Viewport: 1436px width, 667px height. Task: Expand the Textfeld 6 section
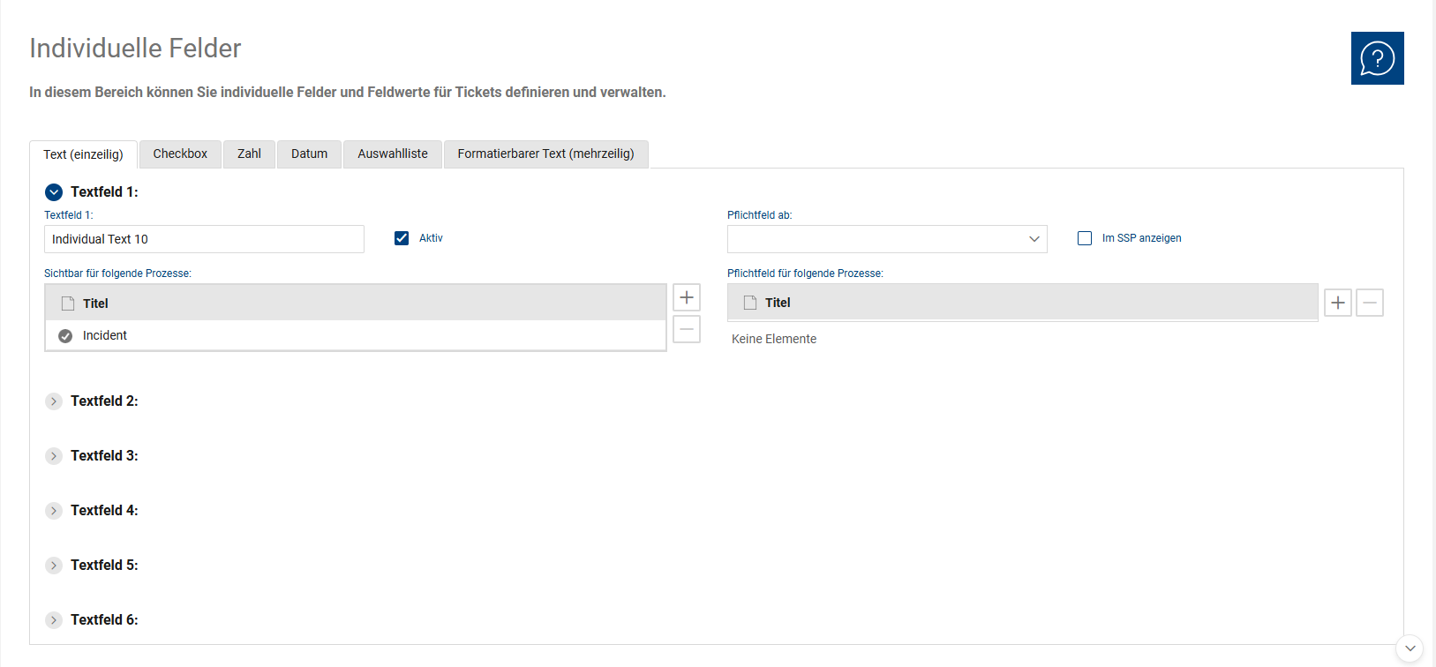pyautogui.click(x=54, y=620)
